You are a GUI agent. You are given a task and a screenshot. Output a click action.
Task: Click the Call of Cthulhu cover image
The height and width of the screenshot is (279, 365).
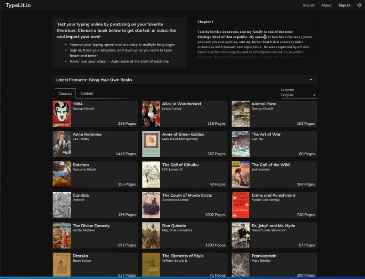151,175
